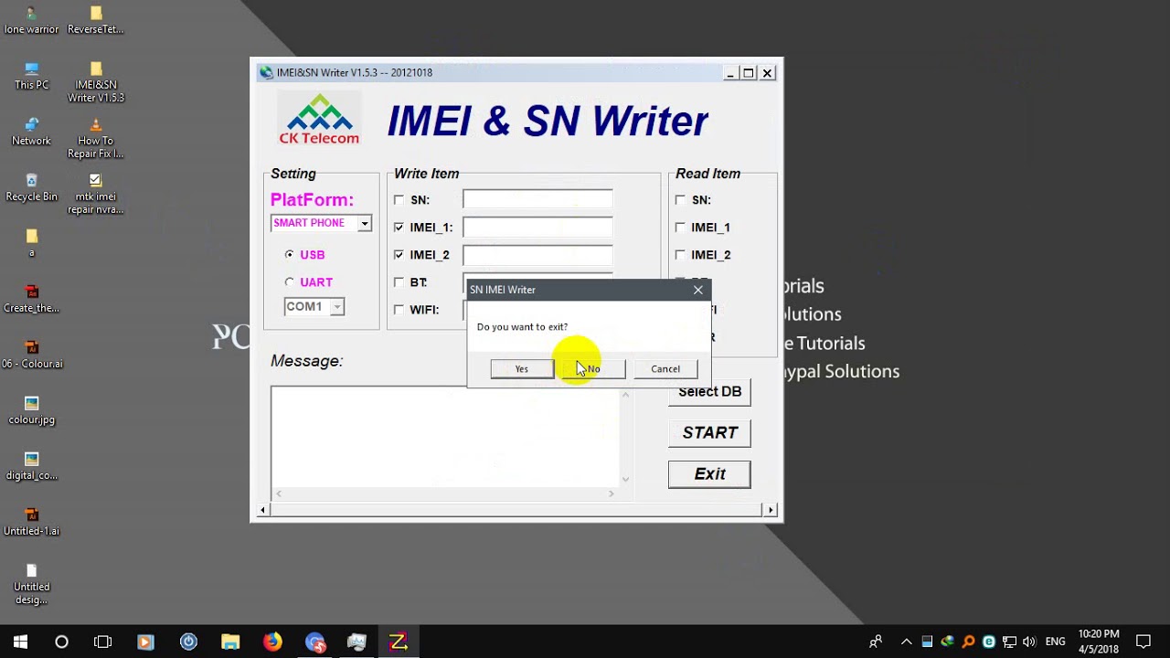This screenshot has height=658, width=1170.
Task: Select the Untitled desig... document icon
Action: tap(31, 584)
